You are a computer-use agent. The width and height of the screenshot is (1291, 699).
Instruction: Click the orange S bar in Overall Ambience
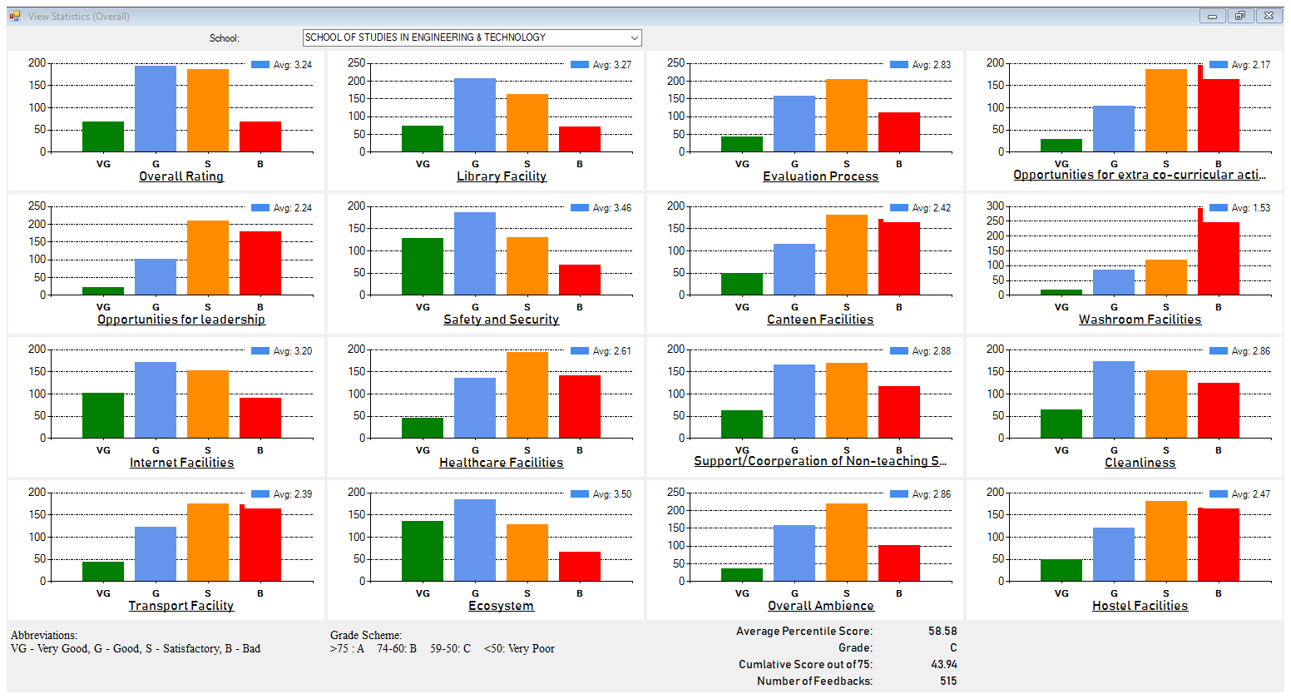point(847,542)
